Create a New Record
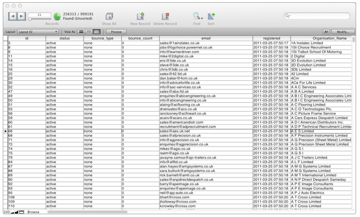The height and width of the screenshot is (217, 360). tap(140, 16)
